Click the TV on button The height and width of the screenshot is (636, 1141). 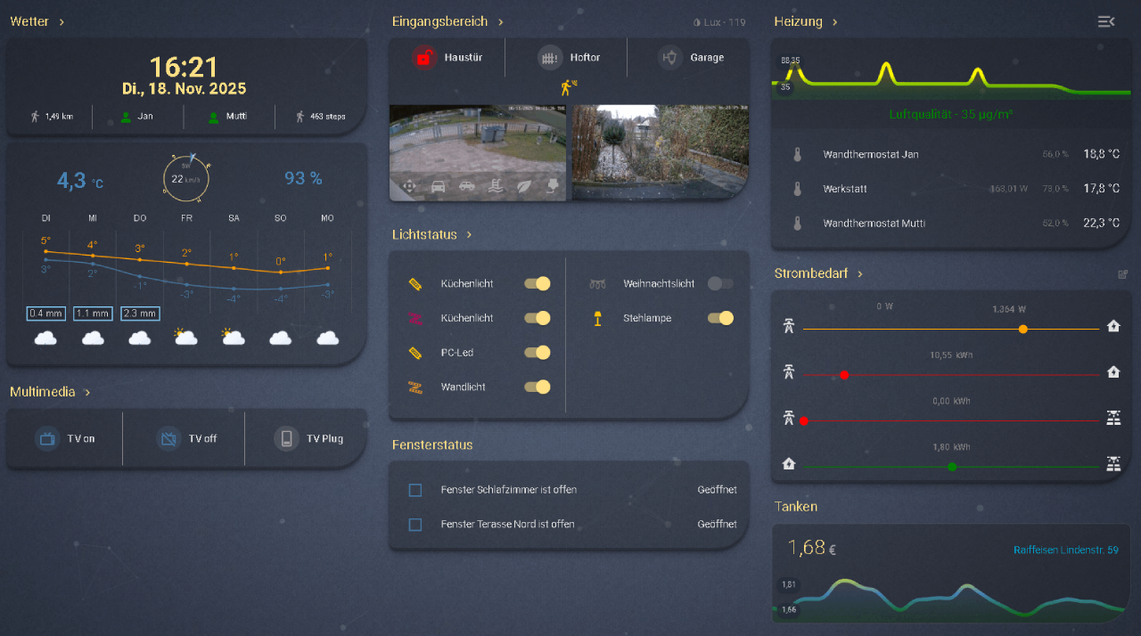65,438
